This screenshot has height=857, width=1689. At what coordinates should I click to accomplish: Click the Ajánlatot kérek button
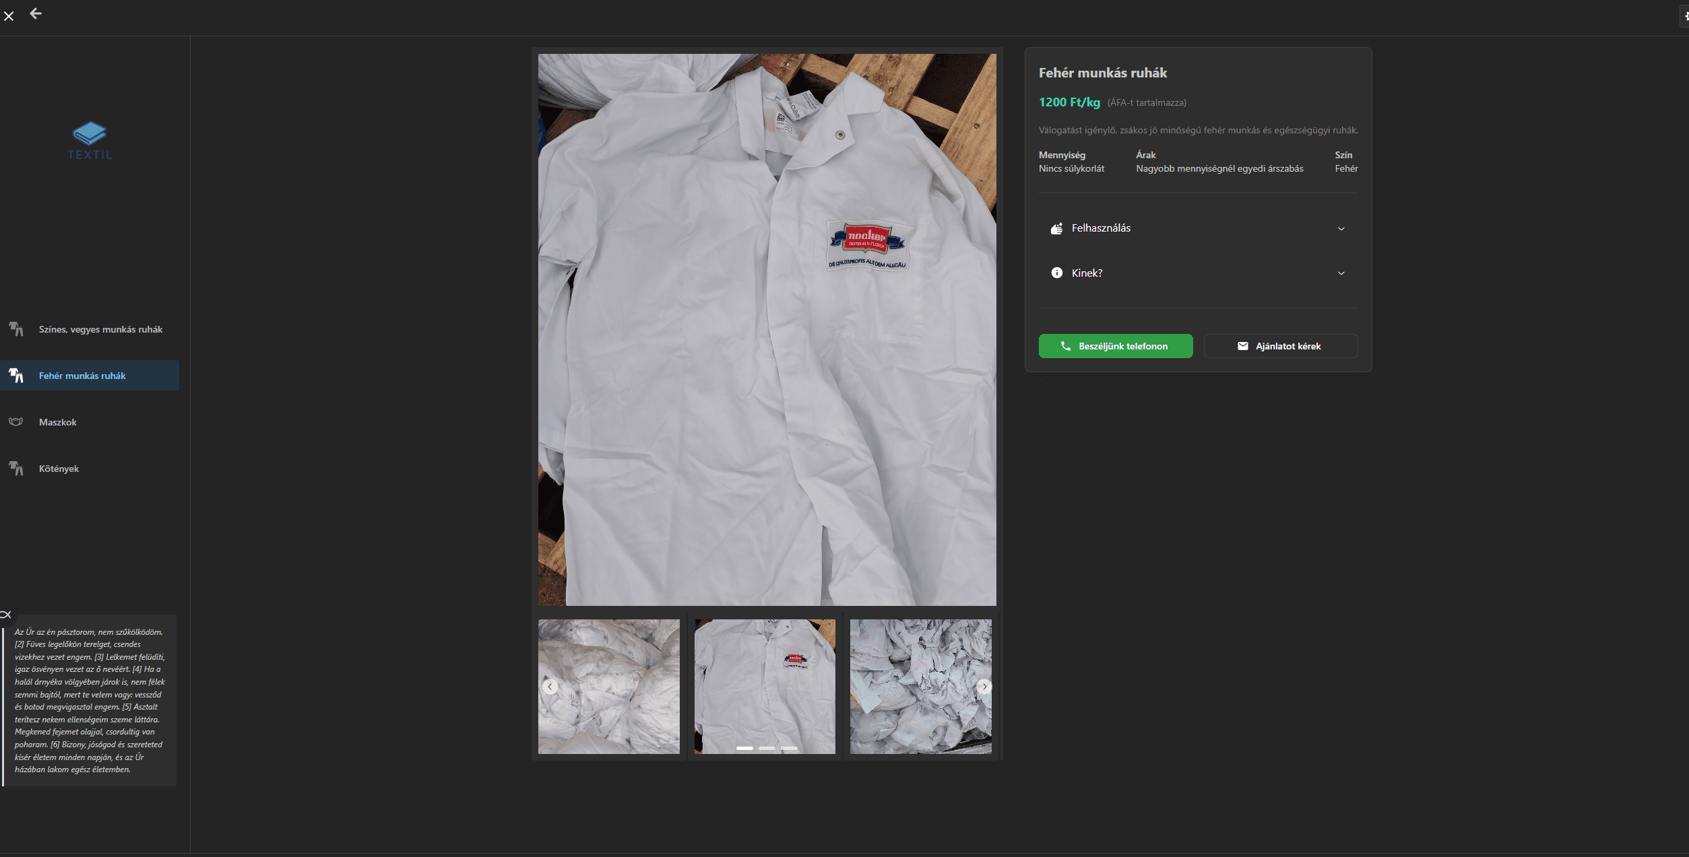(1280, 346)
